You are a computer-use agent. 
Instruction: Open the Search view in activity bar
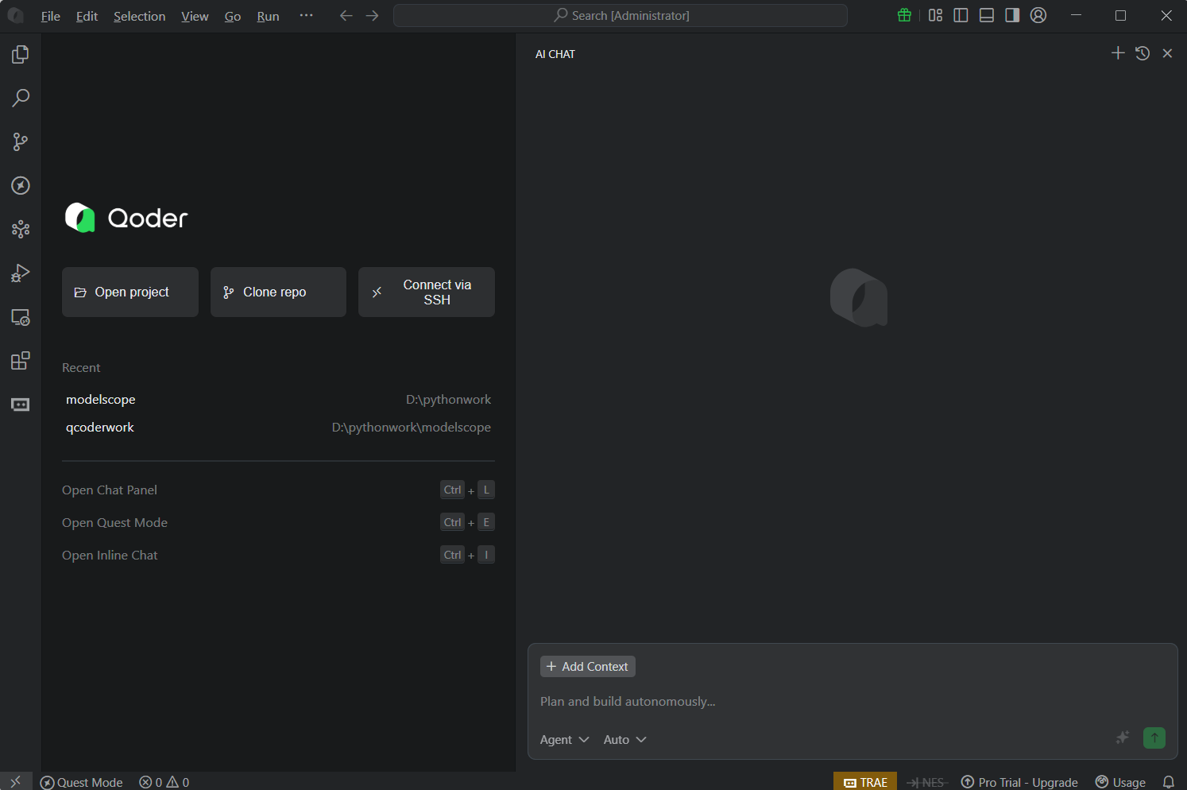21,98
